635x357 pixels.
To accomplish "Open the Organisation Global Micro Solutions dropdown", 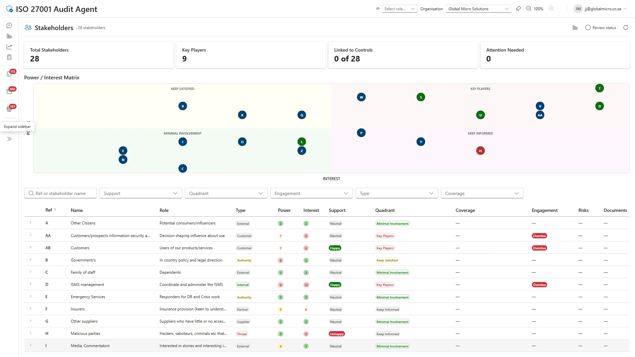I will [478, 9].
